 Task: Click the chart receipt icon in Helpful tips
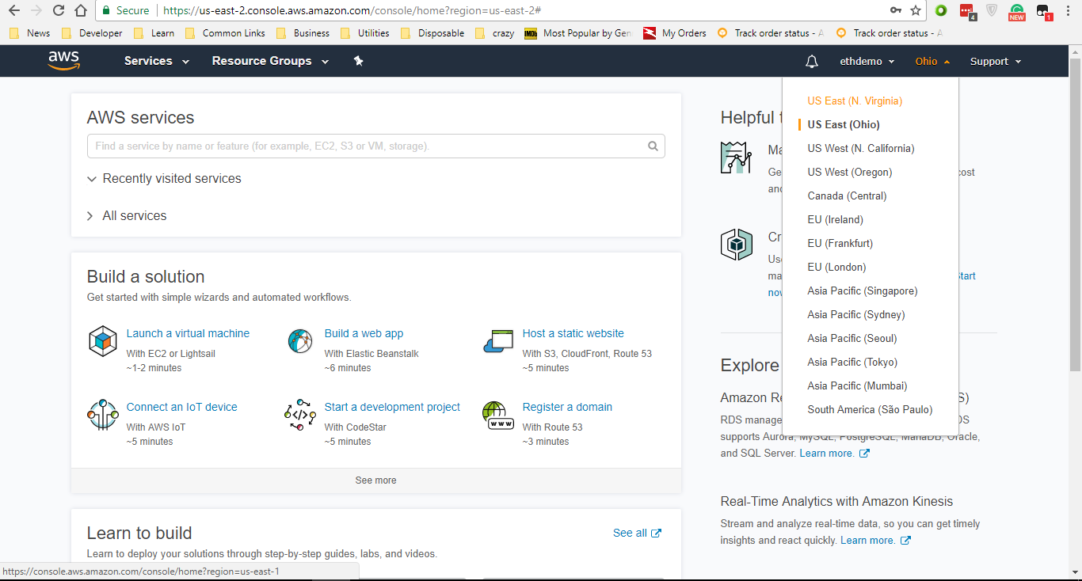736,158
